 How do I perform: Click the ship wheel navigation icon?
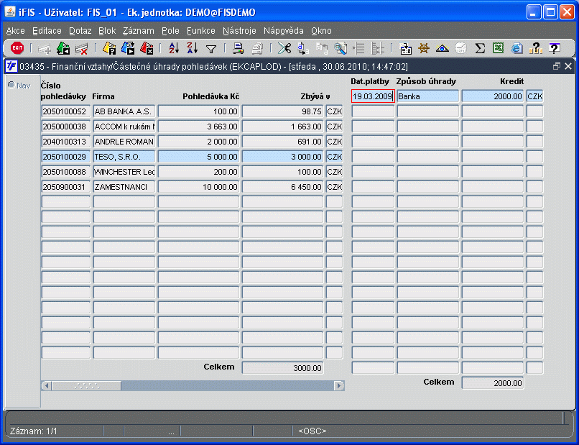[424, 48]
